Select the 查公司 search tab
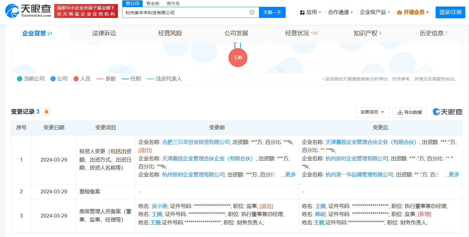Viewport: 469px width, 237px height. click(x=132, y=3)
